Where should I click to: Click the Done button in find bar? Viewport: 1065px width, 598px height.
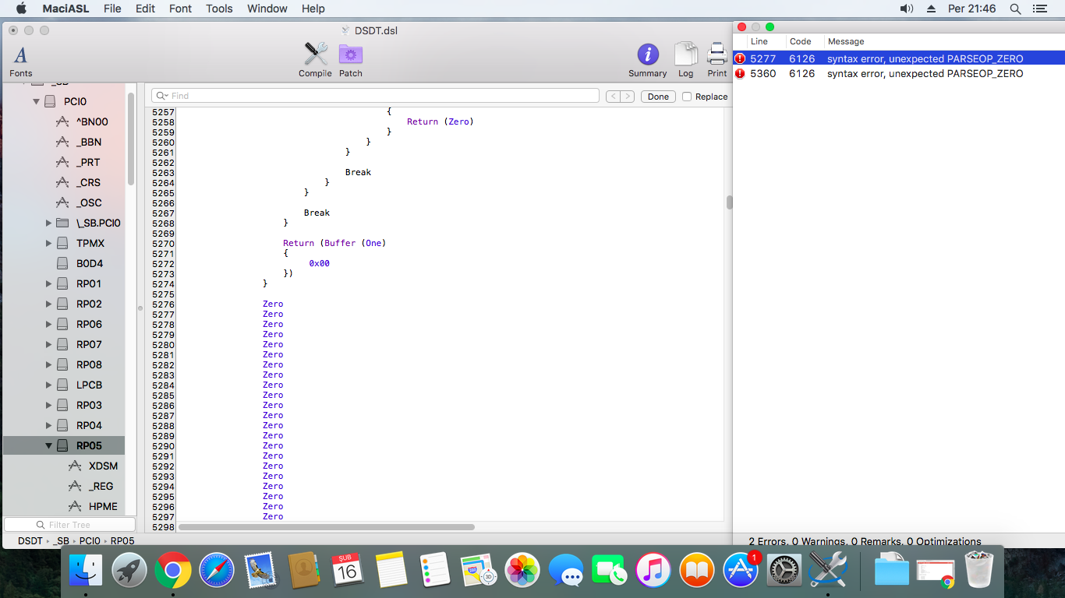(658, 97)
